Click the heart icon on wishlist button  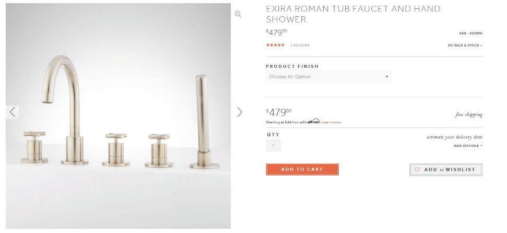417,170
